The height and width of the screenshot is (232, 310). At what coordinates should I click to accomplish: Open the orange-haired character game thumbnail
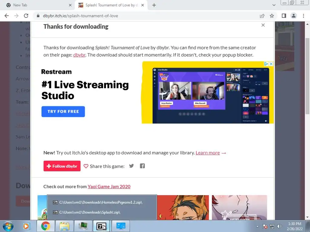(183, 207)
